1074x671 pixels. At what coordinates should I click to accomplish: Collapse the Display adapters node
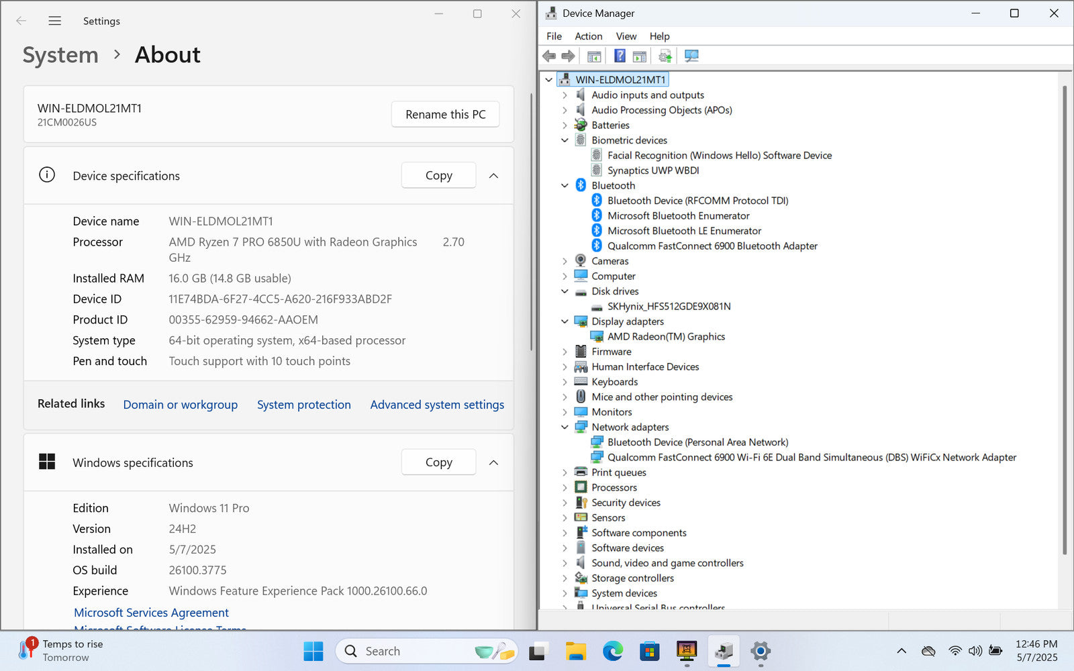tap(565, 321)
